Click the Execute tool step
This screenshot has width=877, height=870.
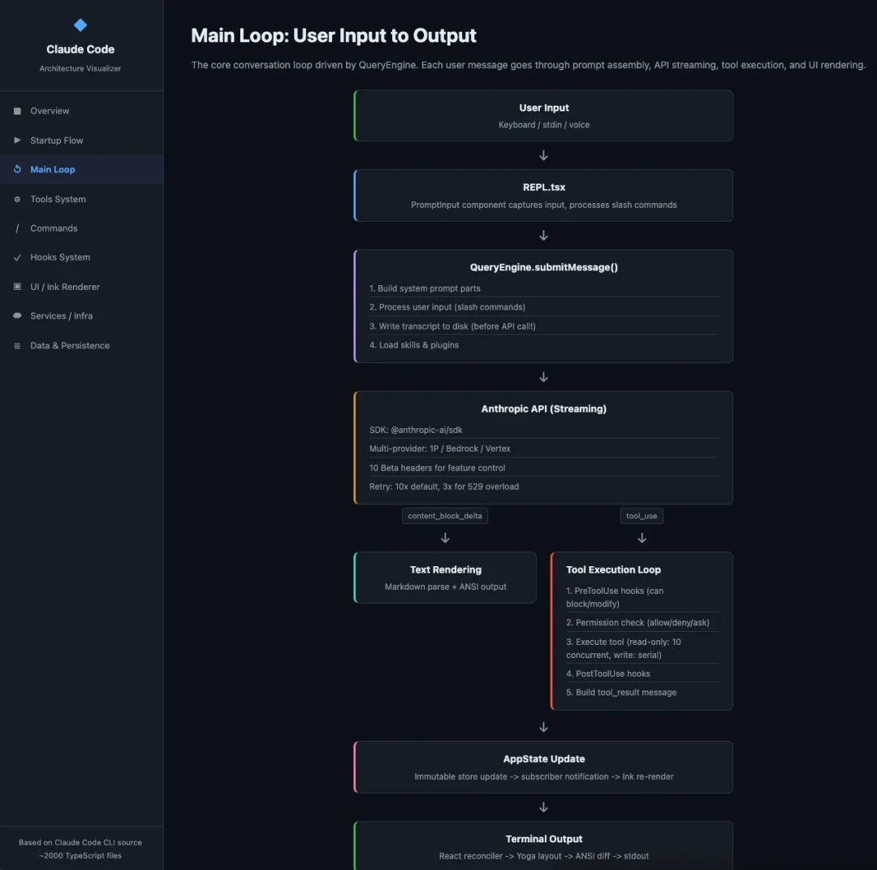pyautogui.click(x=642, y=648)
